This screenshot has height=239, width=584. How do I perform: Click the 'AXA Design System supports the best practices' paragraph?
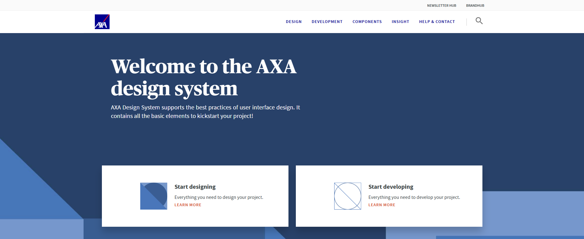point(205,112)
